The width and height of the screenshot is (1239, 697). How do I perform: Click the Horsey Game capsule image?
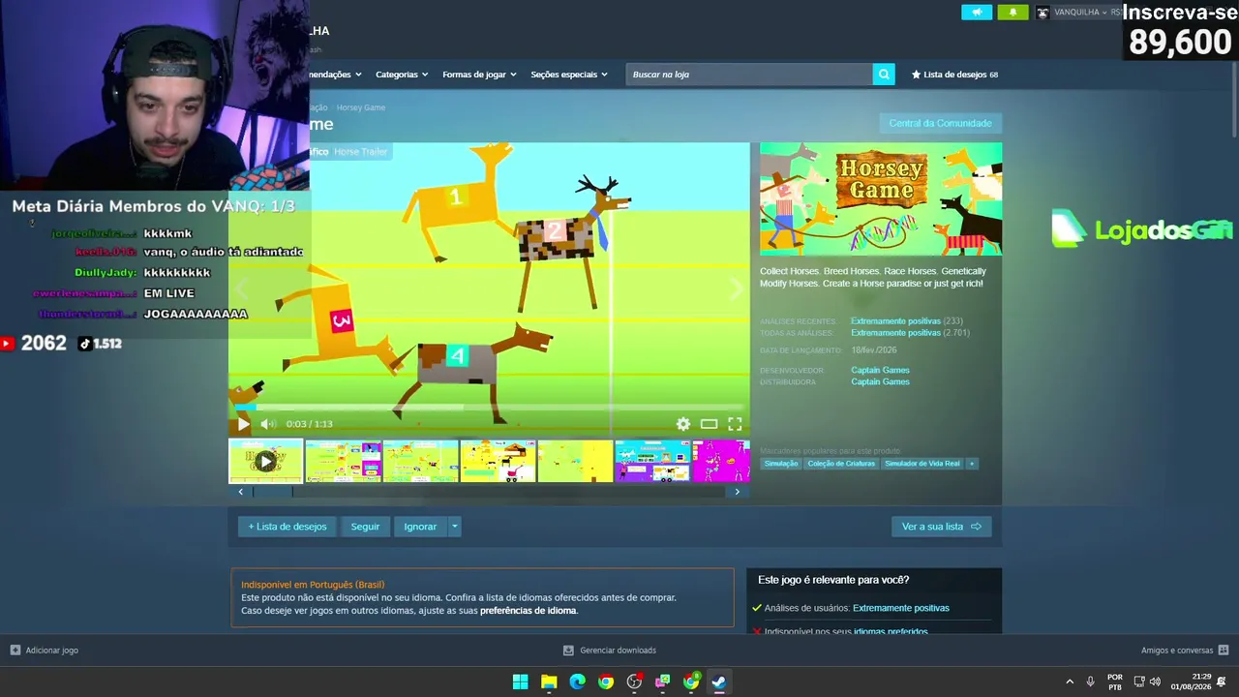click(881, 199)
